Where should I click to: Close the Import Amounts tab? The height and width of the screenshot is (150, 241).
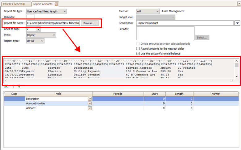56,4
